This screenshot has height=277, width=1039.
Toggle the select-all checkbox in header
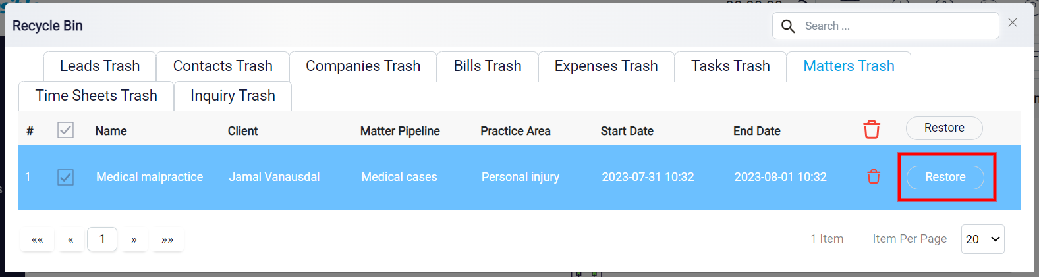[65, 130]
